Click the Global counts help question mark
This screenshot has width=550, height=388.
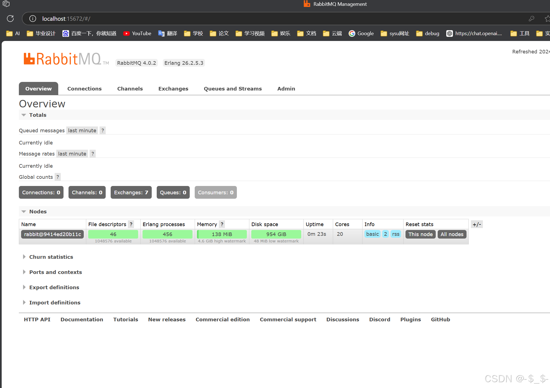(x=58, y=177)
